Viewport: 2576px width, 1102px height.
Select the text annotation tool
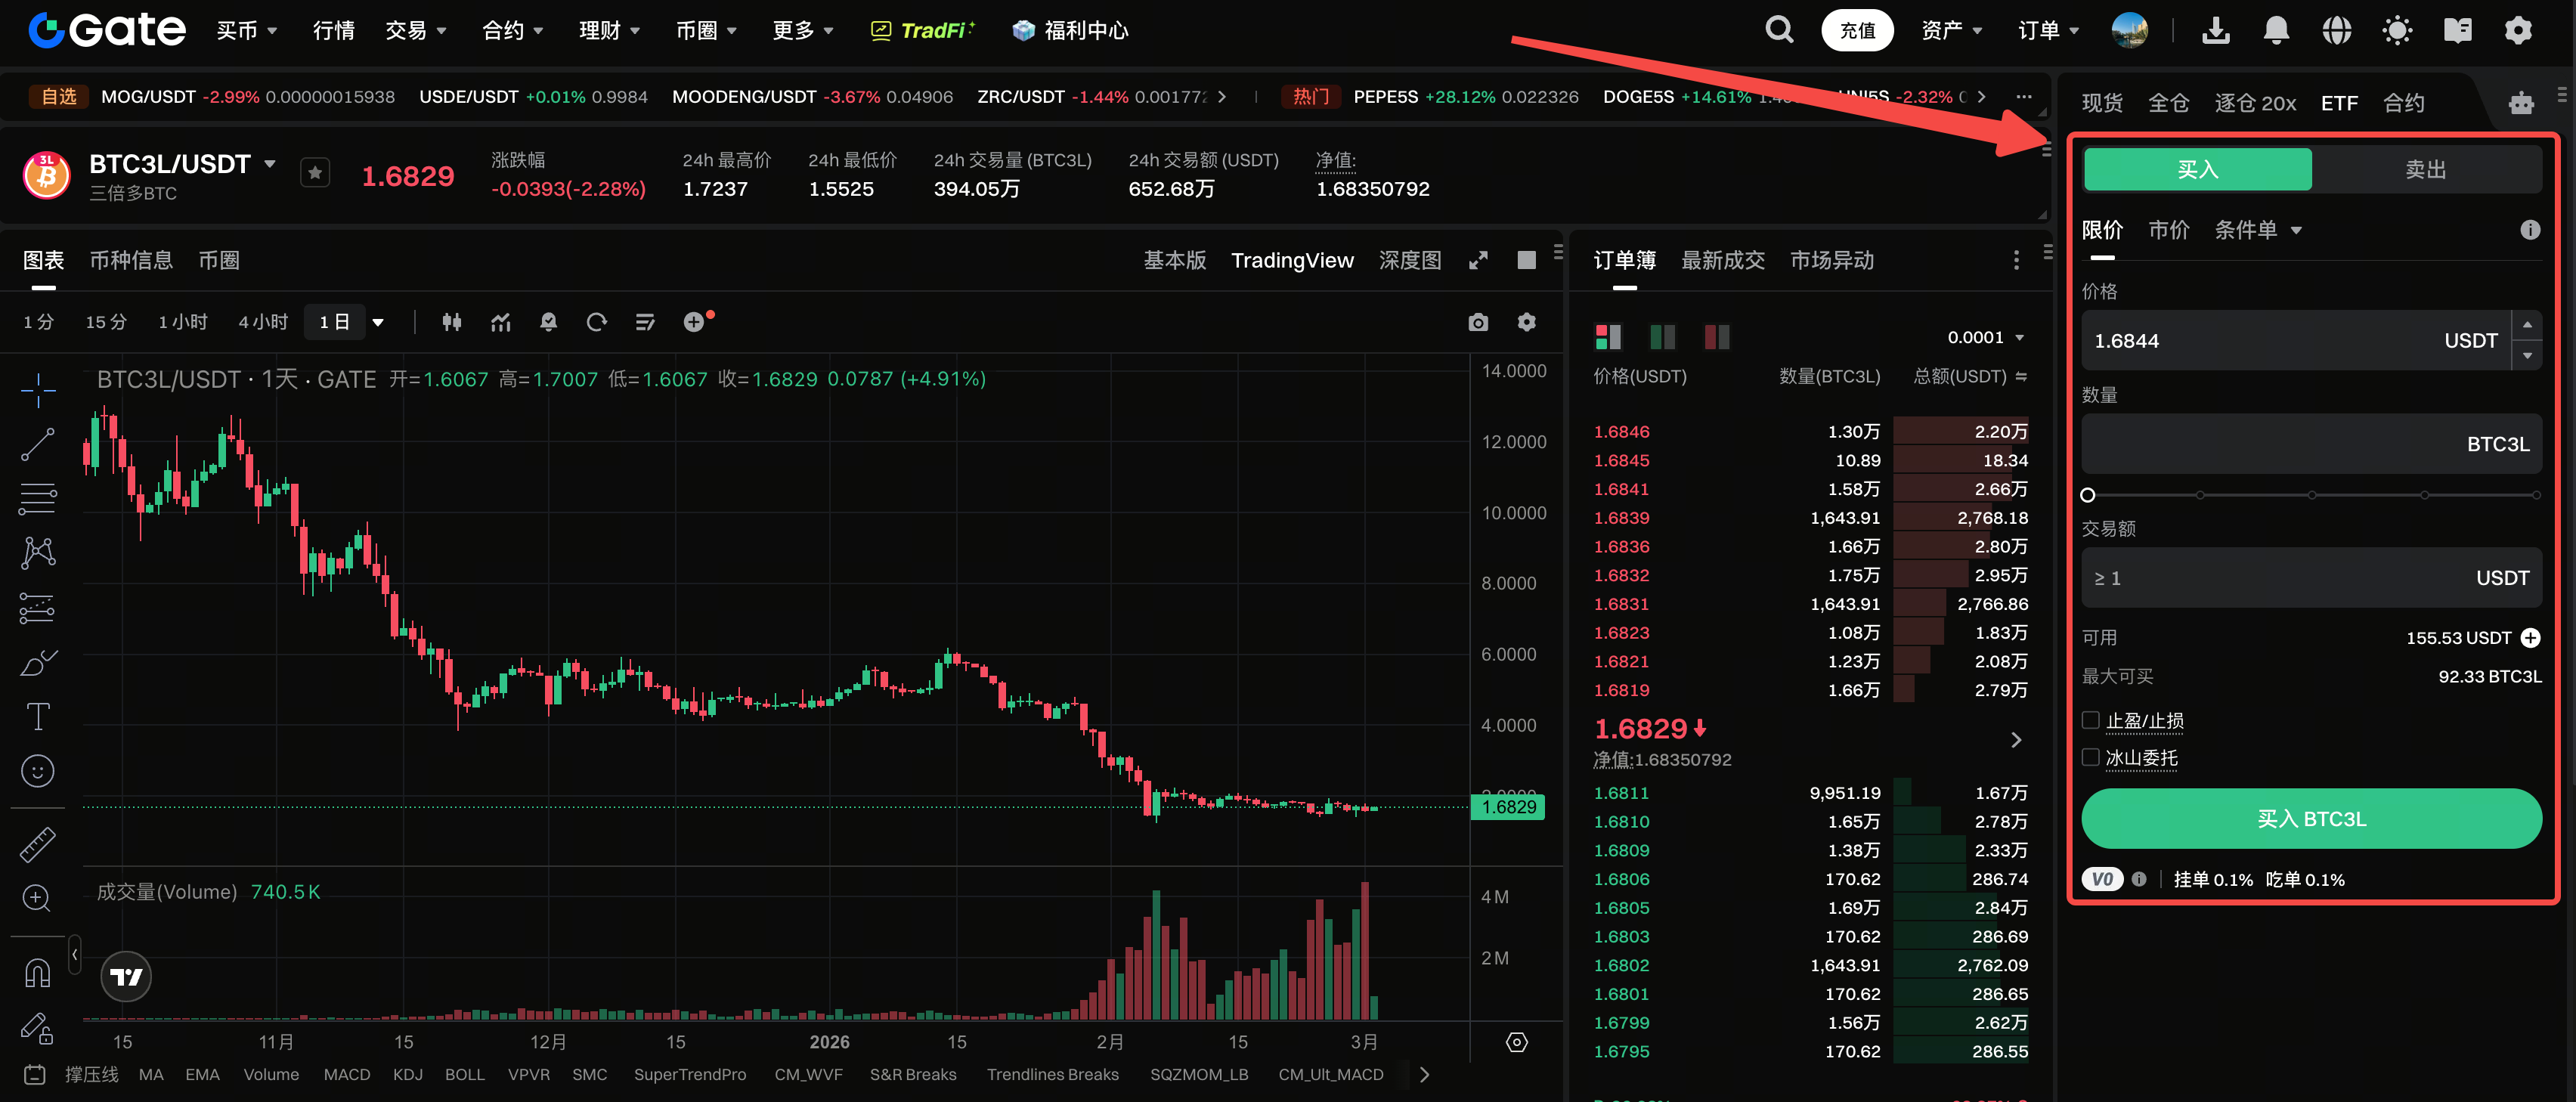(38, 716)
